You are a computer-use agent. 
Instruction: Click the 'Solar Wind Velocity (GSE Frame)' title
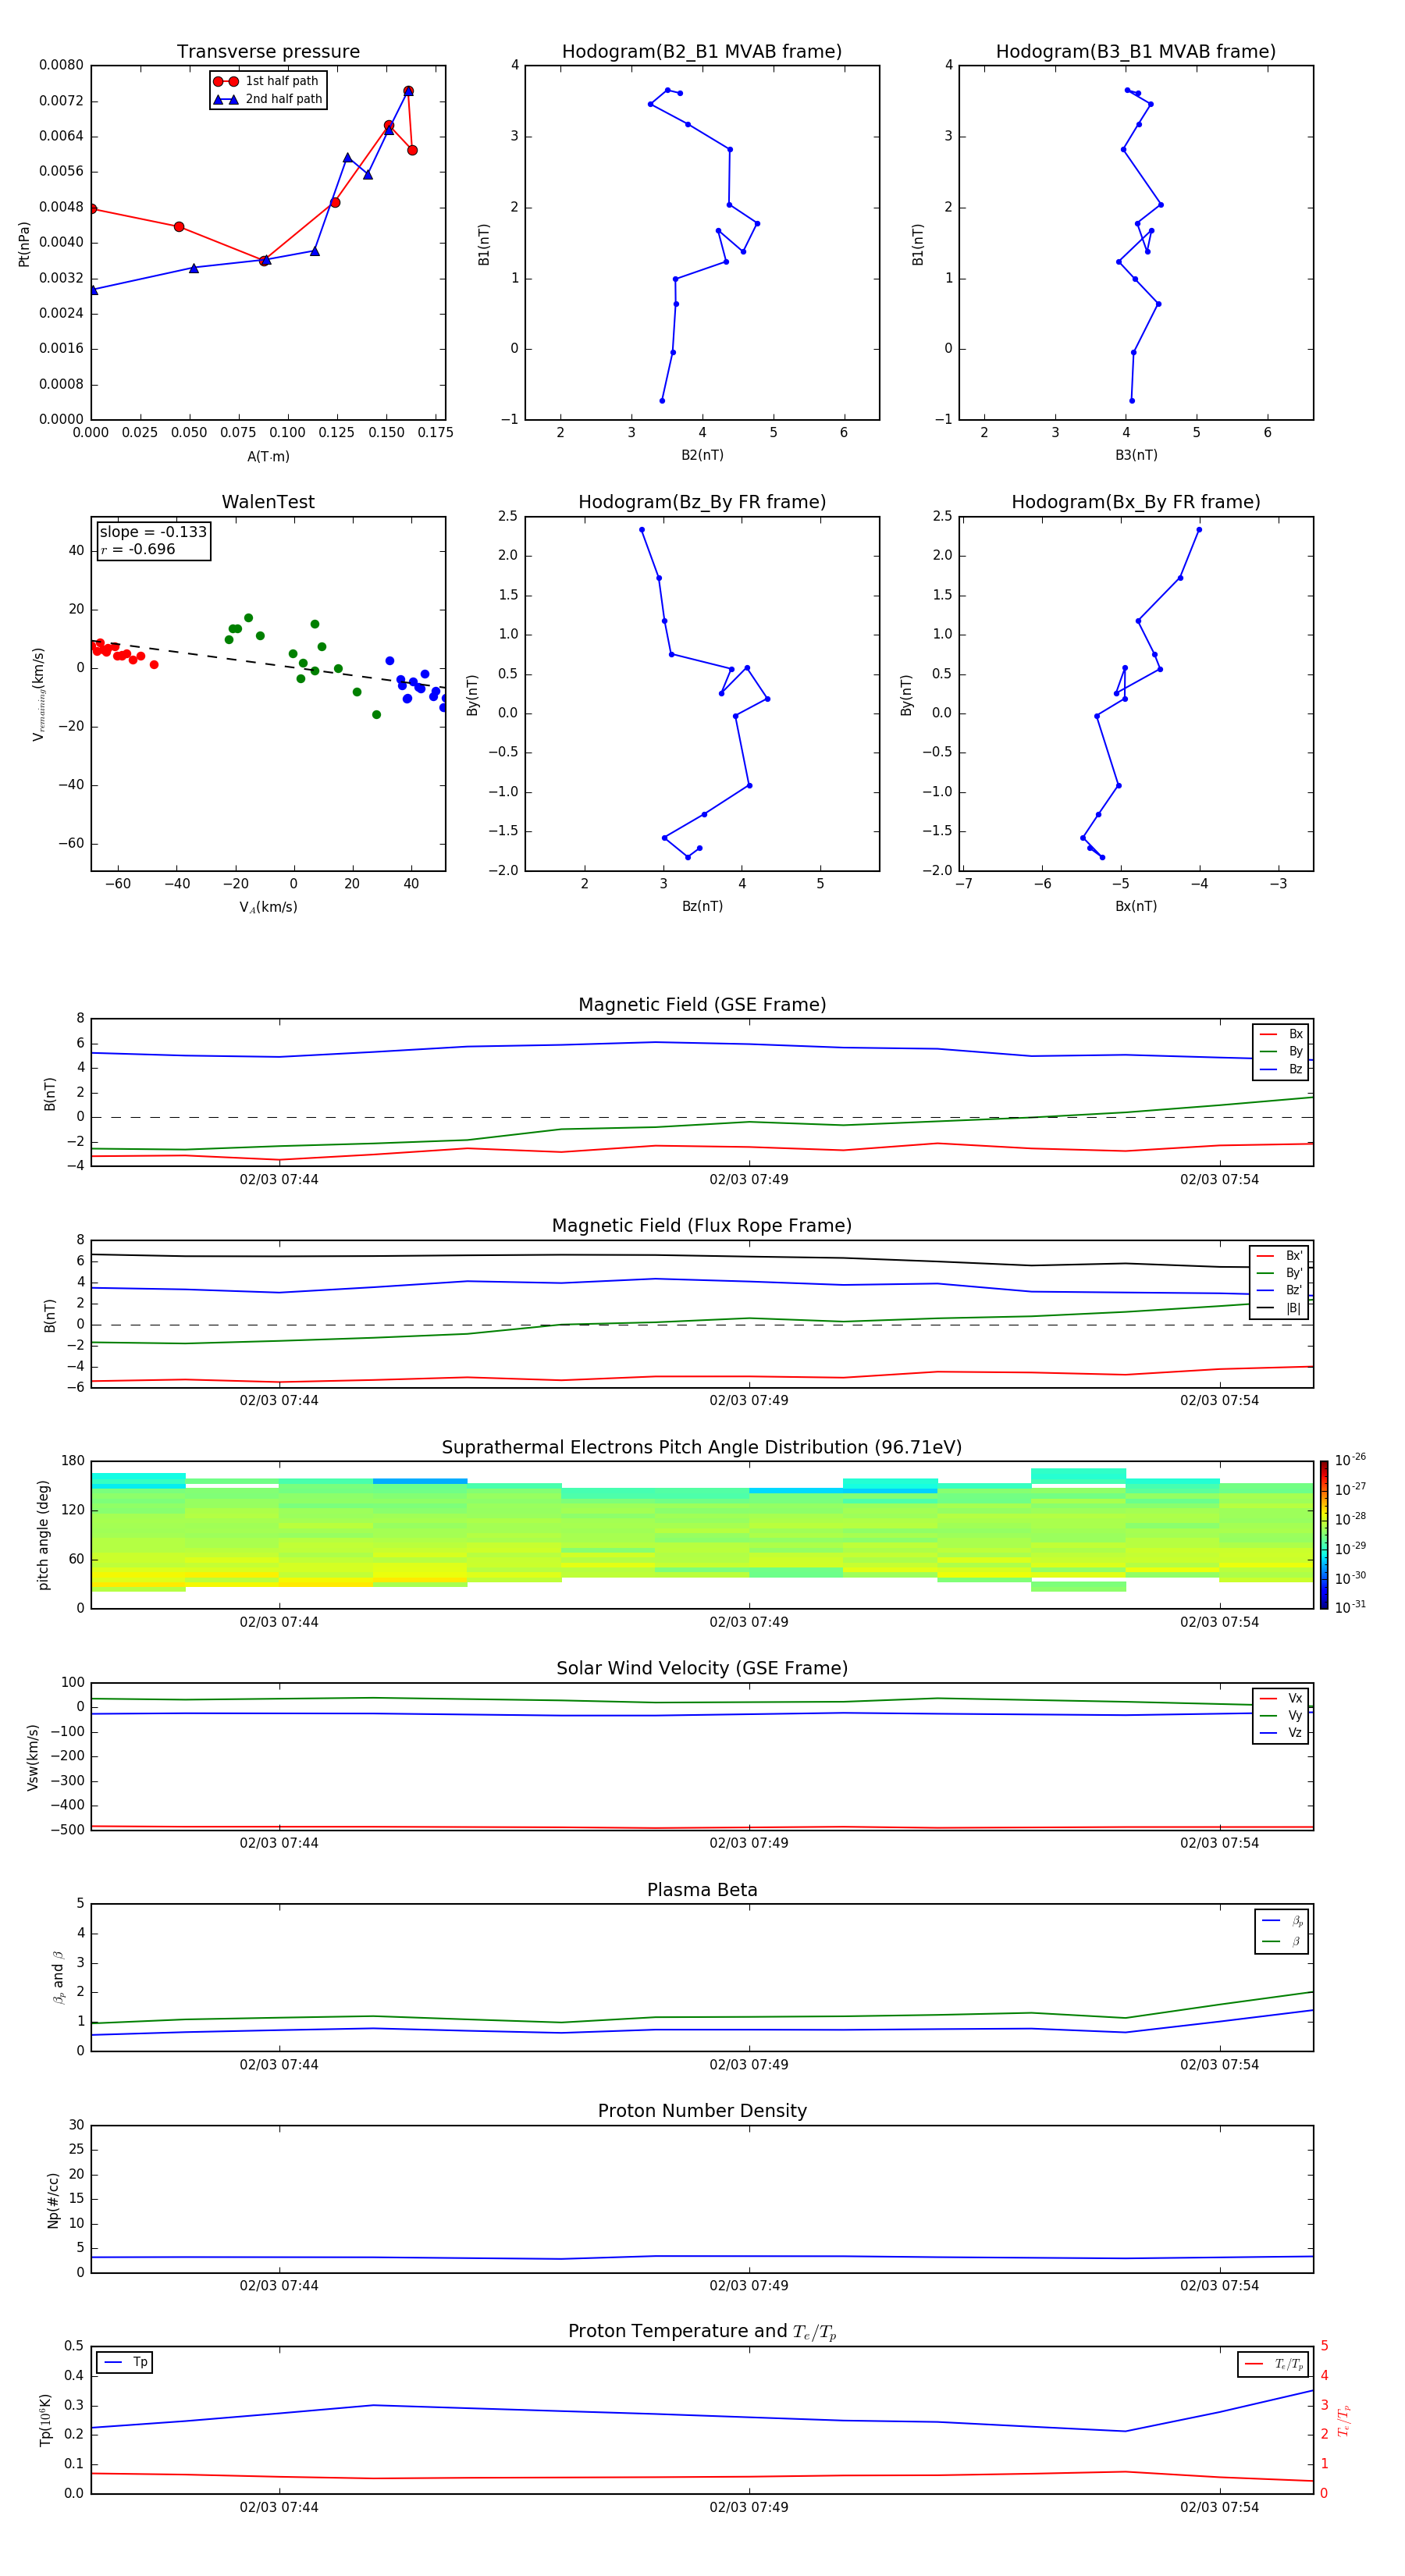coord(702,1669)
